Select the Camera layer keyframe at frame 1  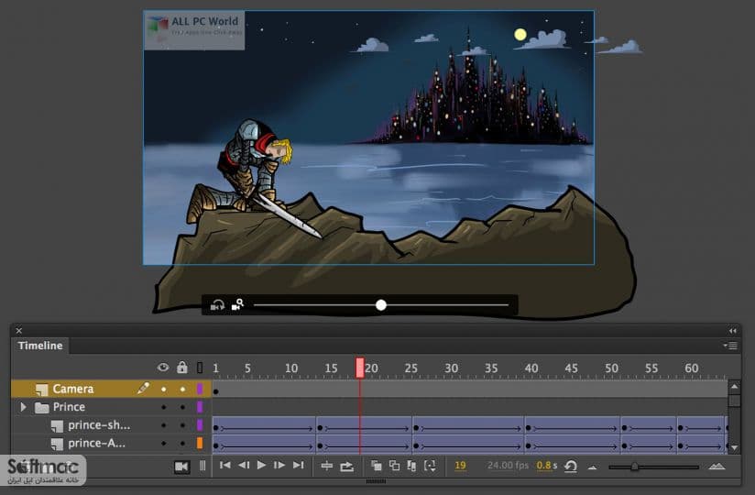[215, 391]
